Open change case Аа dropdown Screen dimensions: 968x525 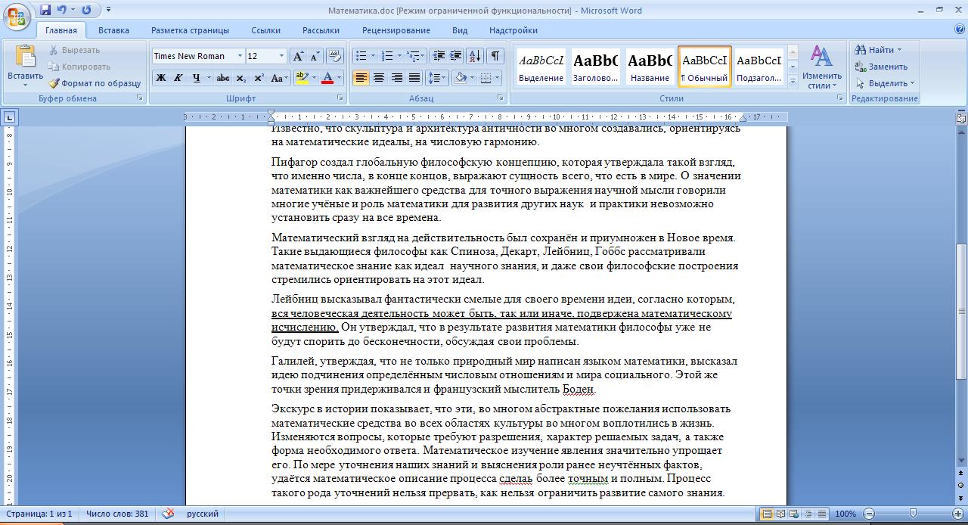pos(278,78)
